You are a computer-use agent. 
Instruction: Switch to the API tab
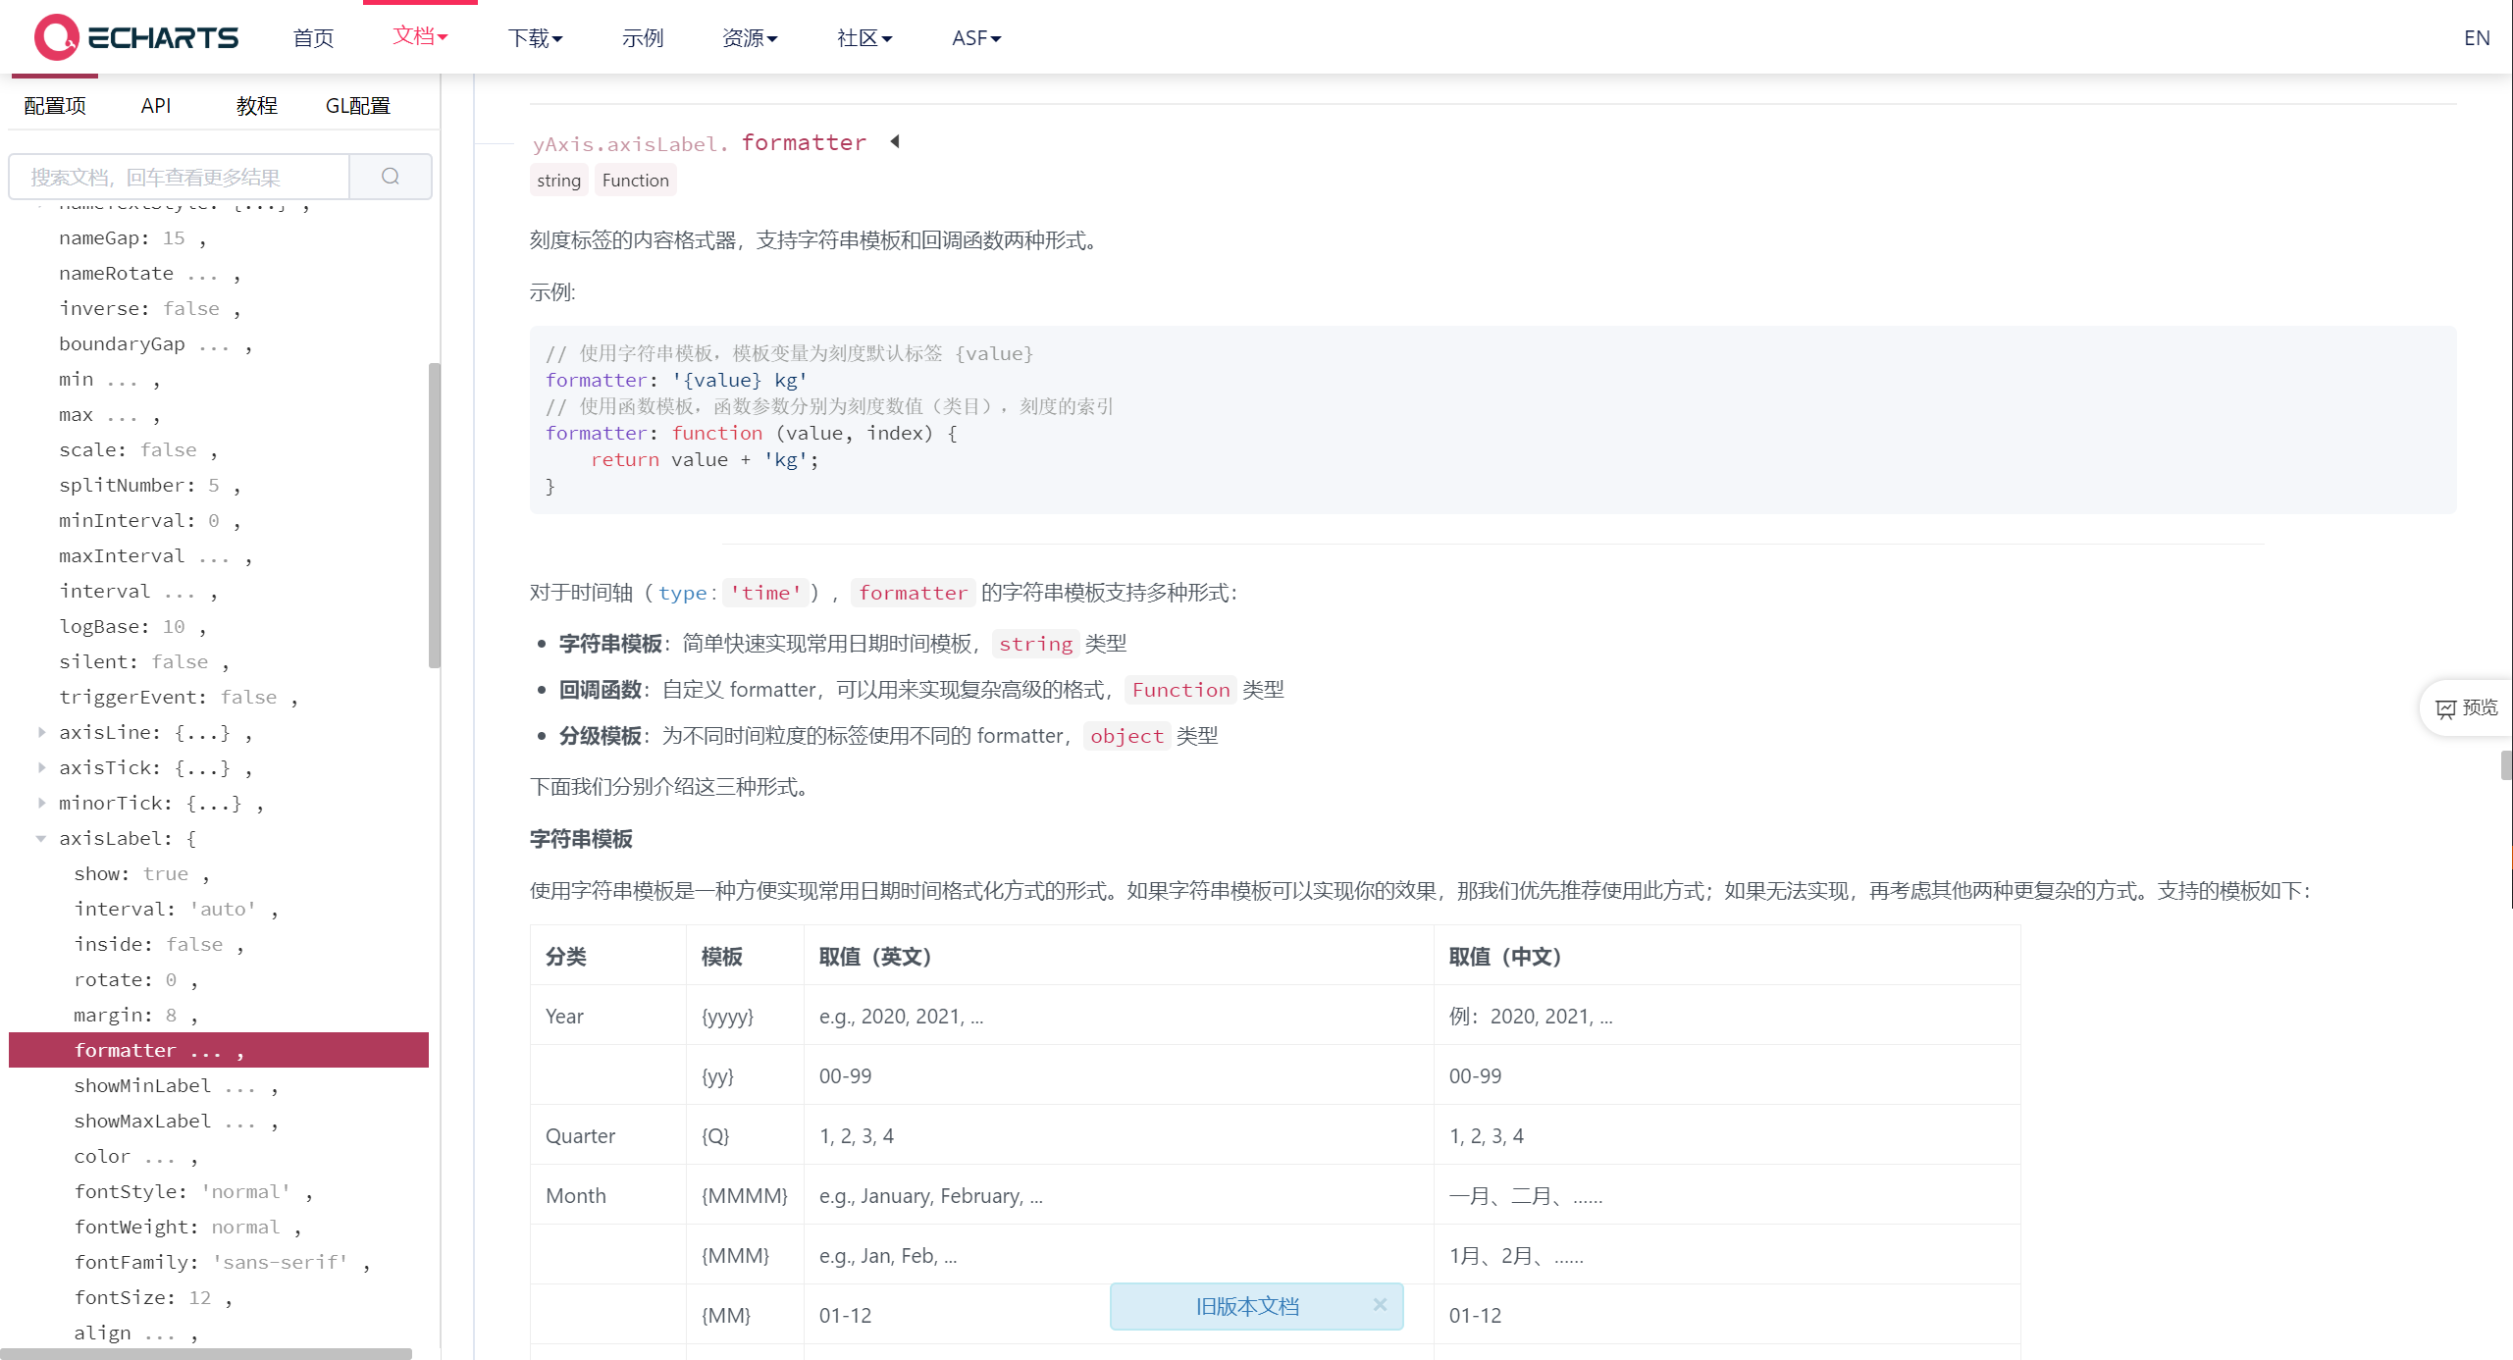(156, 105)
